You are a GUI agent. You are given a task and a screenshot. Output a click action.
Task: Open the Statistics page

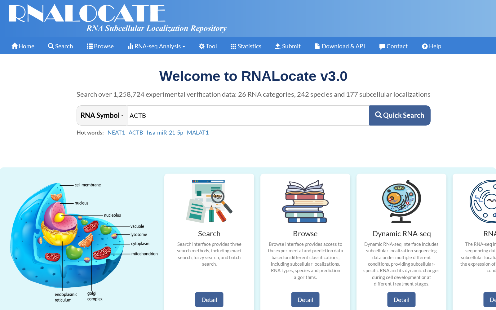(246, 46)
